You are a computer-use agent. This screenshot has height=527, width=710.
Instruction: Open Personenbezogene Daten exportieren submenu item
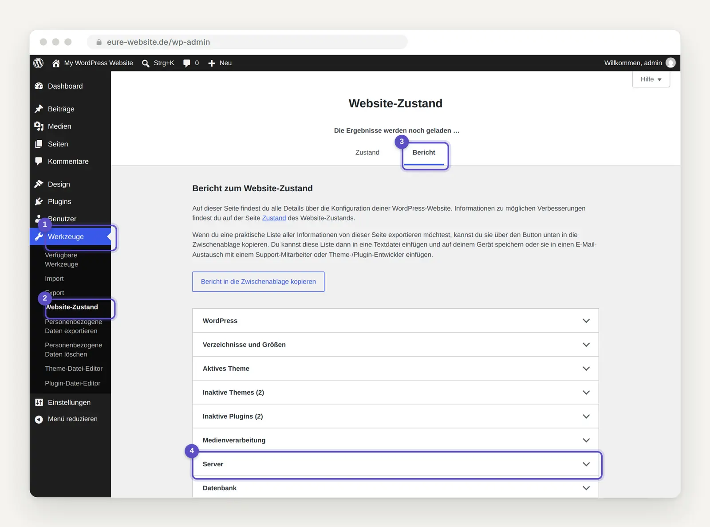click(73, 326)
